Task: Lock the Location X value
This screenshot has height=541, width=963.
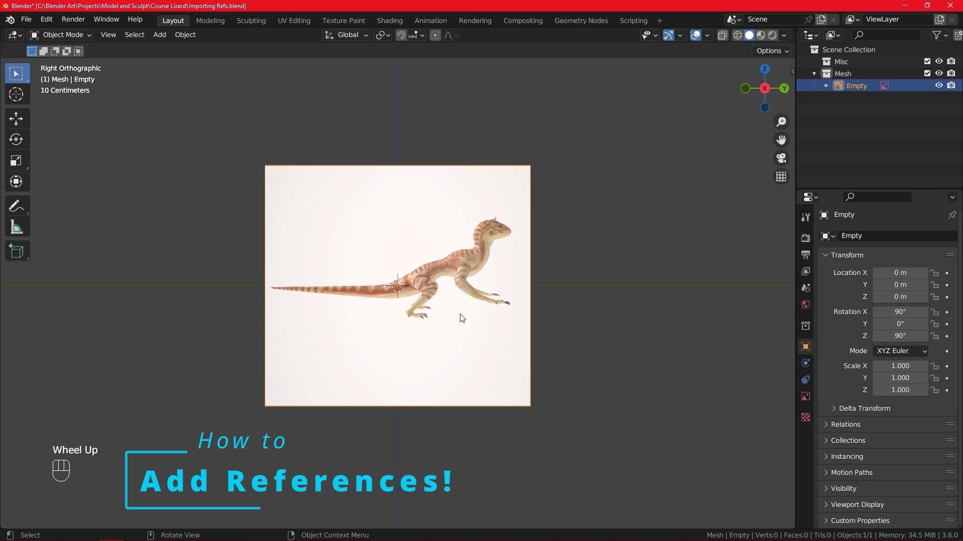Action: tap(936, 273)
